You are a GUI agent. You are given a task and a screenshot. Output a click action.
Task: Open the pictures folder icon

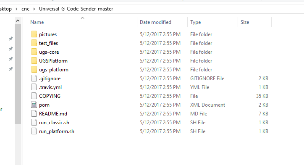[x=34, y=34]
